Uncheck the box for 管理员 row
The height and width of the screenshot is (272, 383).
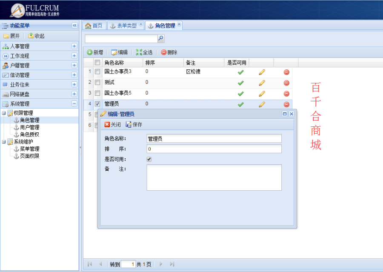[x=97, y=104]
